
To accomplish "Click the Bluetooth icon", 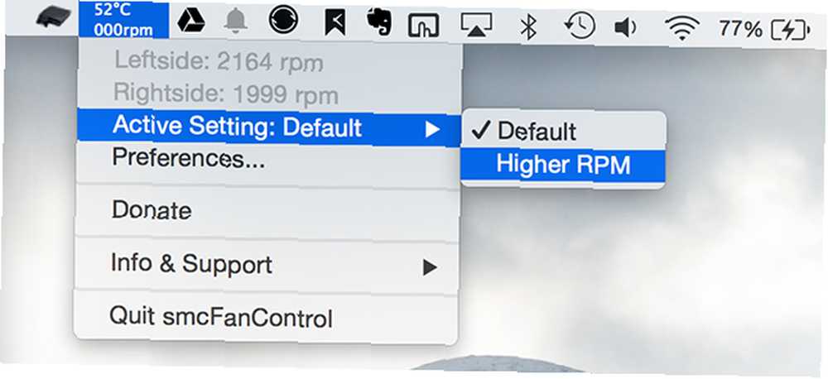I will point(528,26).
